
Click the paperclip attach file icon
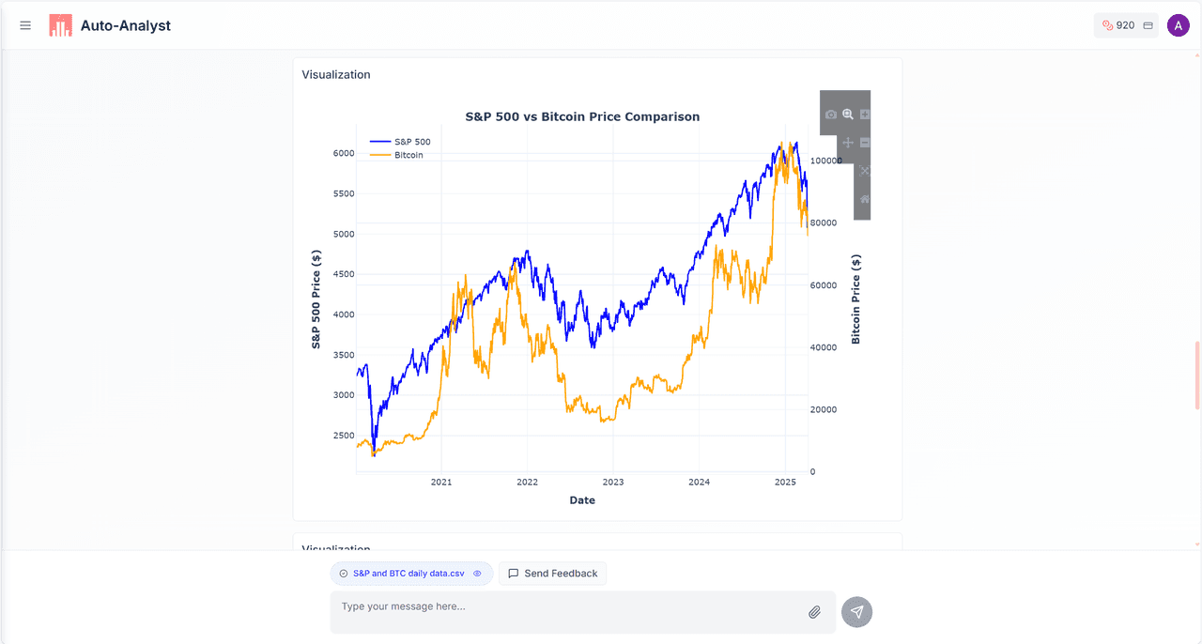click(814, 612)
